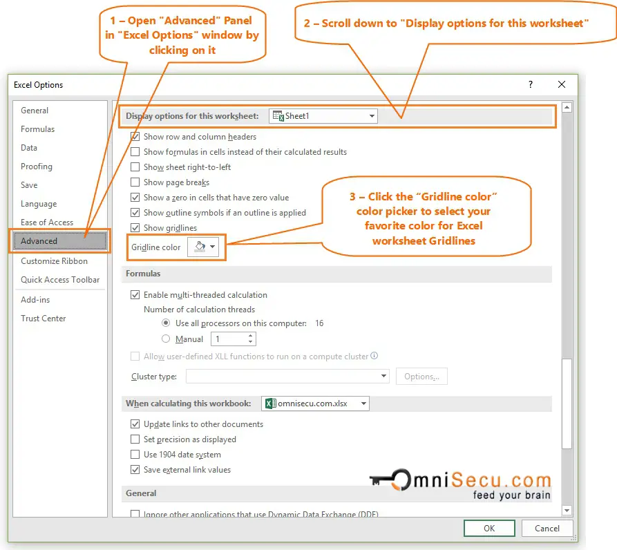Open the worksheet selector dropdown showing Sheet1
The height and width of the screenshot is (550, 617).
372,115
